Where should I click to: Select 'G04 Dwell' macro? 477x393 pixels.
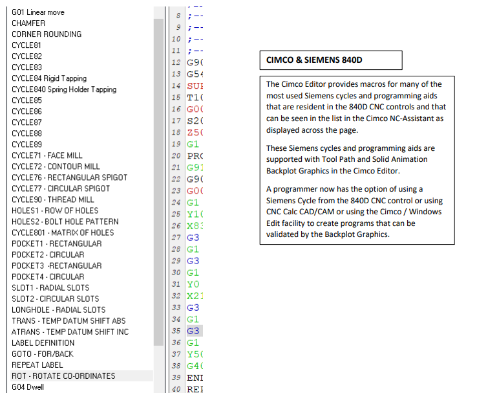(28, 387)
